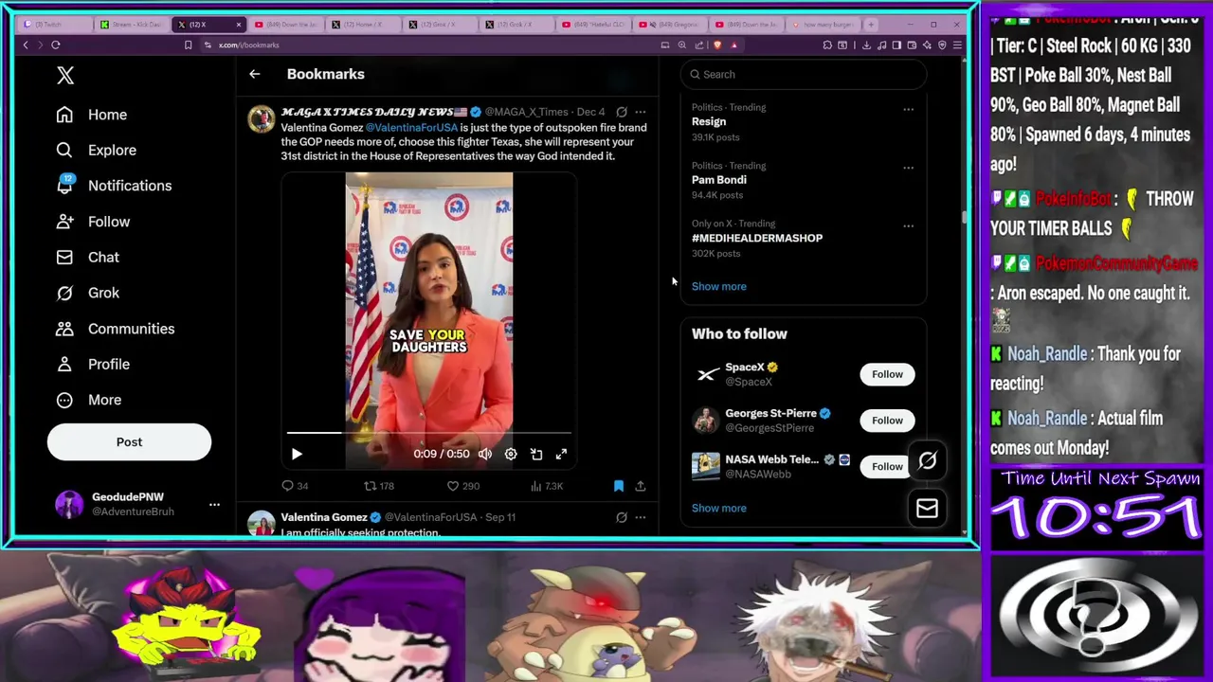Reply to the post with 34 comments
Image resolution: width=1213 pixels, height=682 pixels.
[x=295, y=486]
